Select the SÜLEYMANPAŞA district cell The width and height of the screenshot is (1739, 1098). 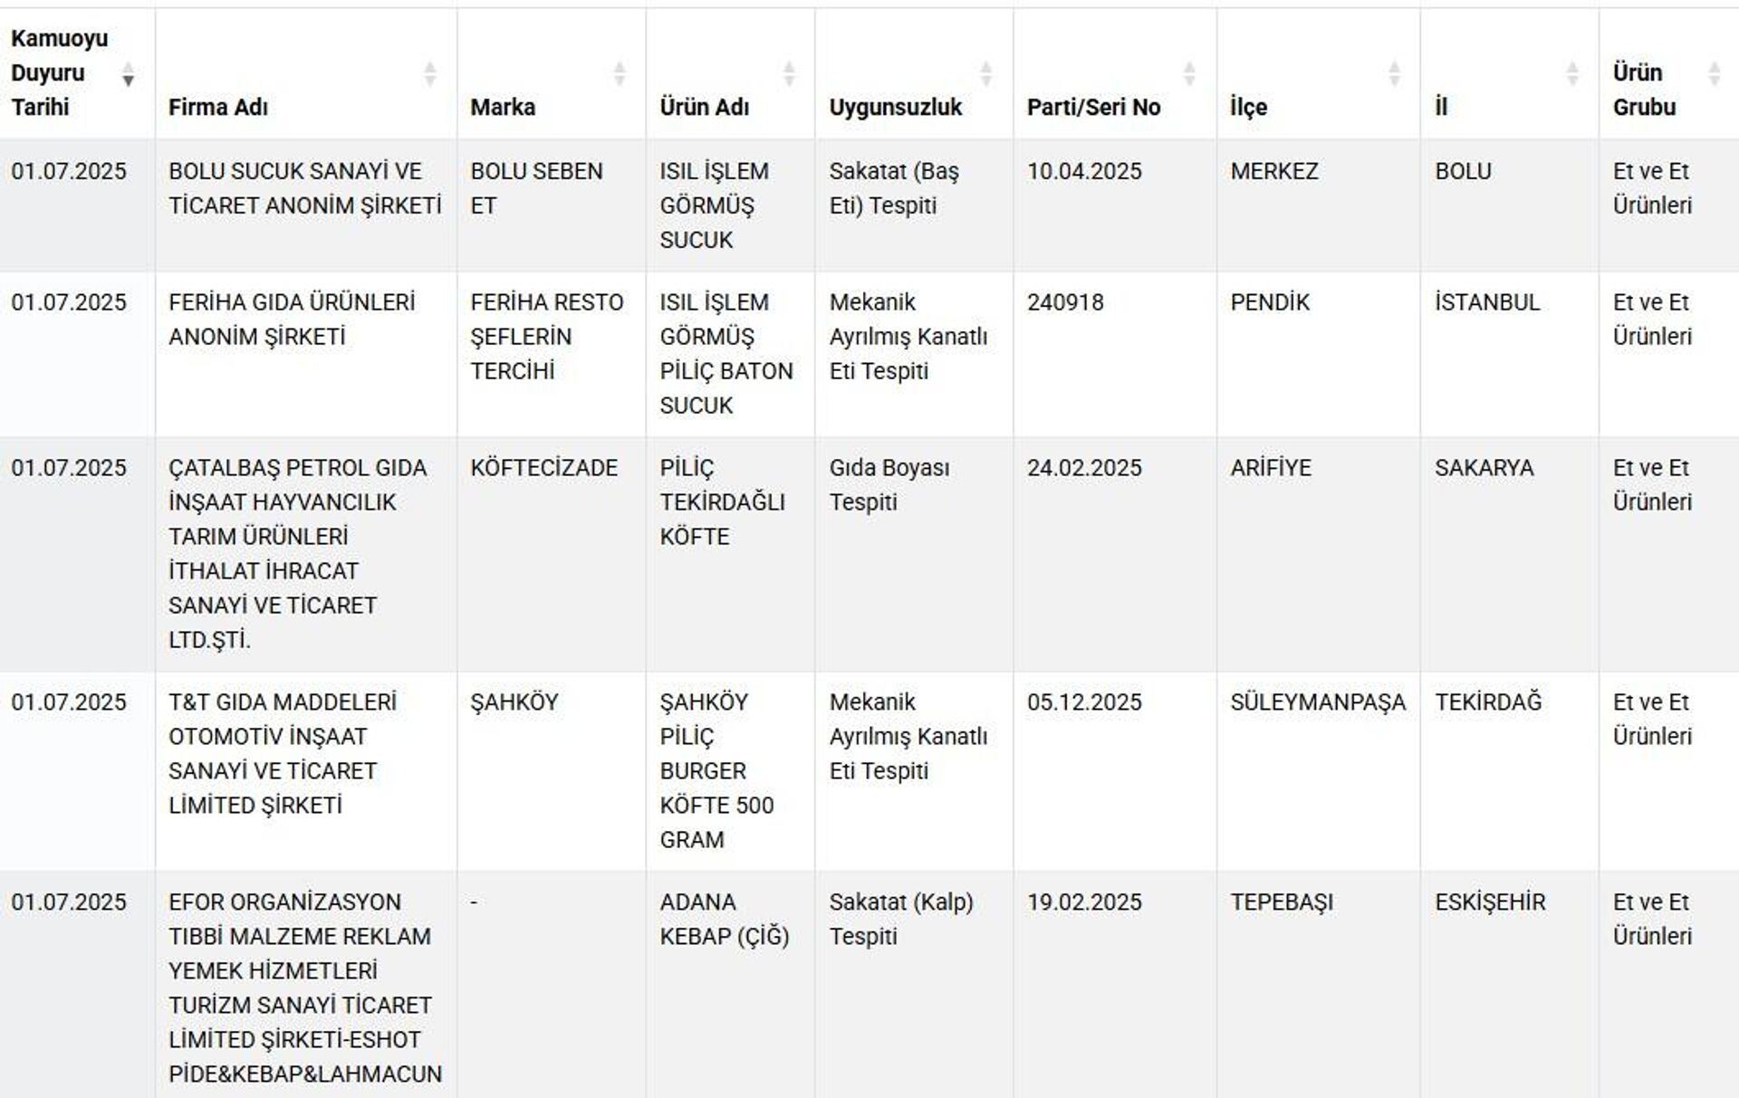(x=1317, y=702)
